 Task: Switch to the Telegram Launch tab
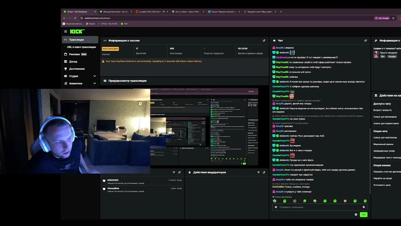pyautogui.click(x=260, y=12)
